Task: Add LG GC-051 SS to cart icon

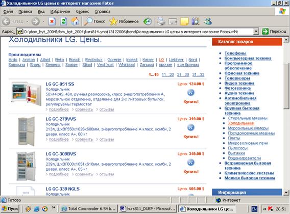Action: click(x=190, y=93)
